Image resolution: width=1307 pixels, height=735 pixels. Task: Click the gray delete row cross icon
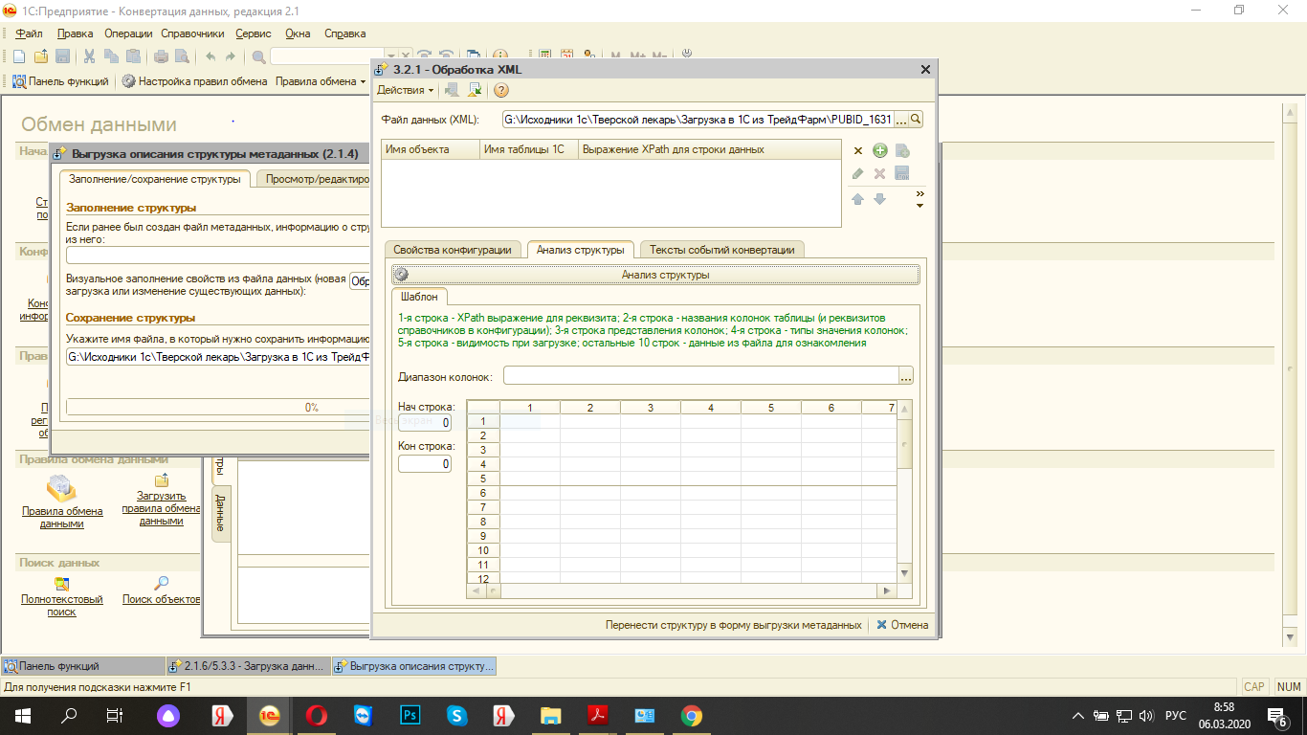[x=880, y=173]
